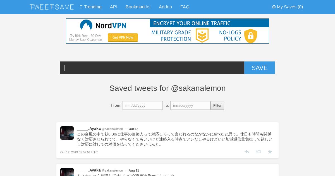
Task: Open the API menu item
Action: coord(114,7)
